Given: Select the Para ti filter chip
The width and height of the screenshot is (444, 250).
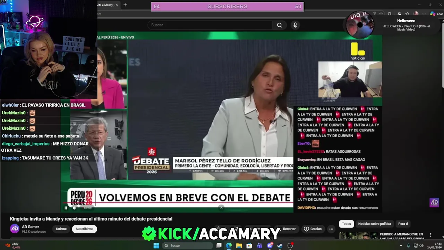Looking at the screenshot, I should coord(403,224).
